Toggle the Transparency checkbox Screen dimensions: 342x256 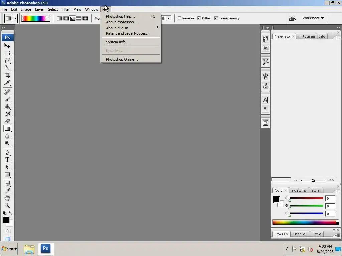pos(216,18)
